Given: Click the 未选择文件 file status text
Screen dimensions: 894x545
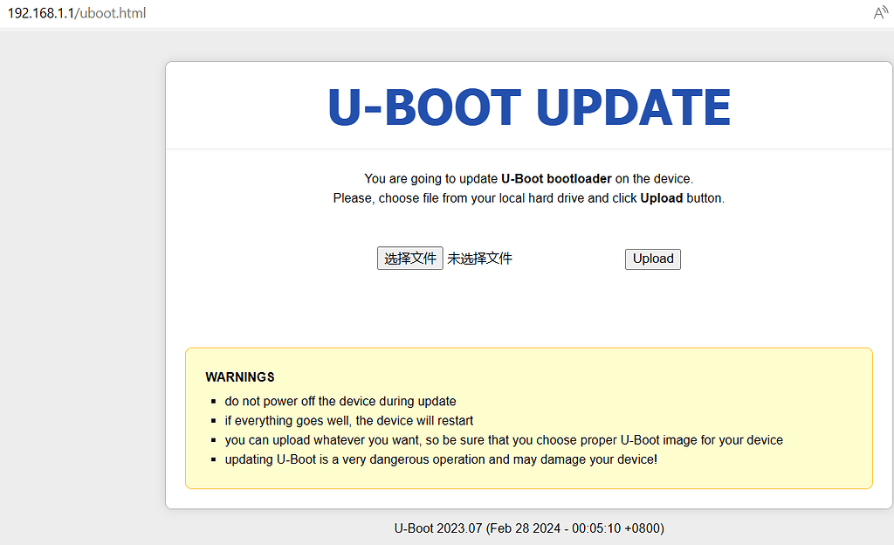Looking at the screenshot, I should [478, 258].
